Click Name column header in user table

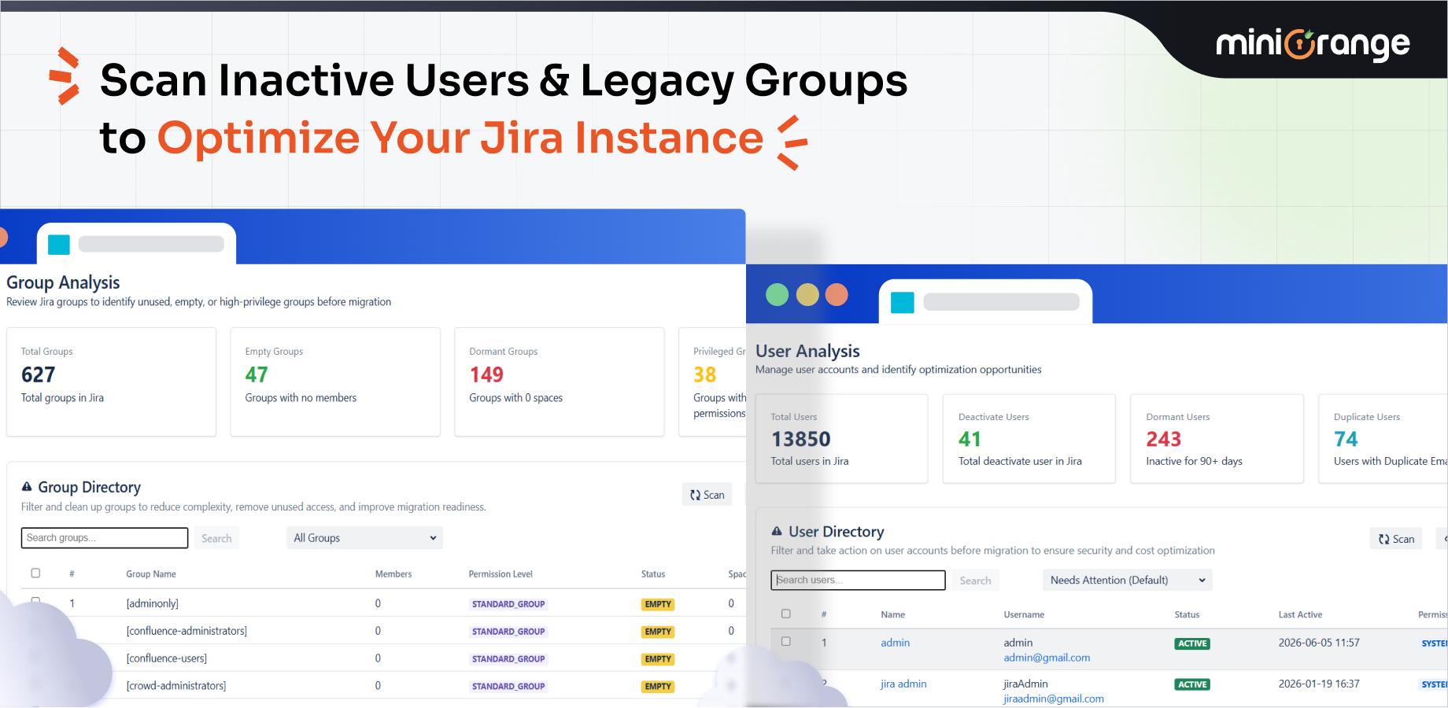[x=892, y=615]
